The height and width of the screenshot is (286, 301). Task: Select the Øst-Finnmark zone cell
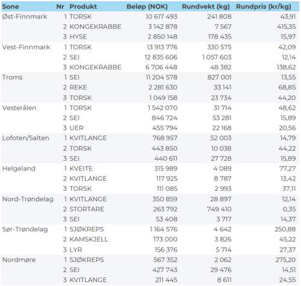coord(25,17)
